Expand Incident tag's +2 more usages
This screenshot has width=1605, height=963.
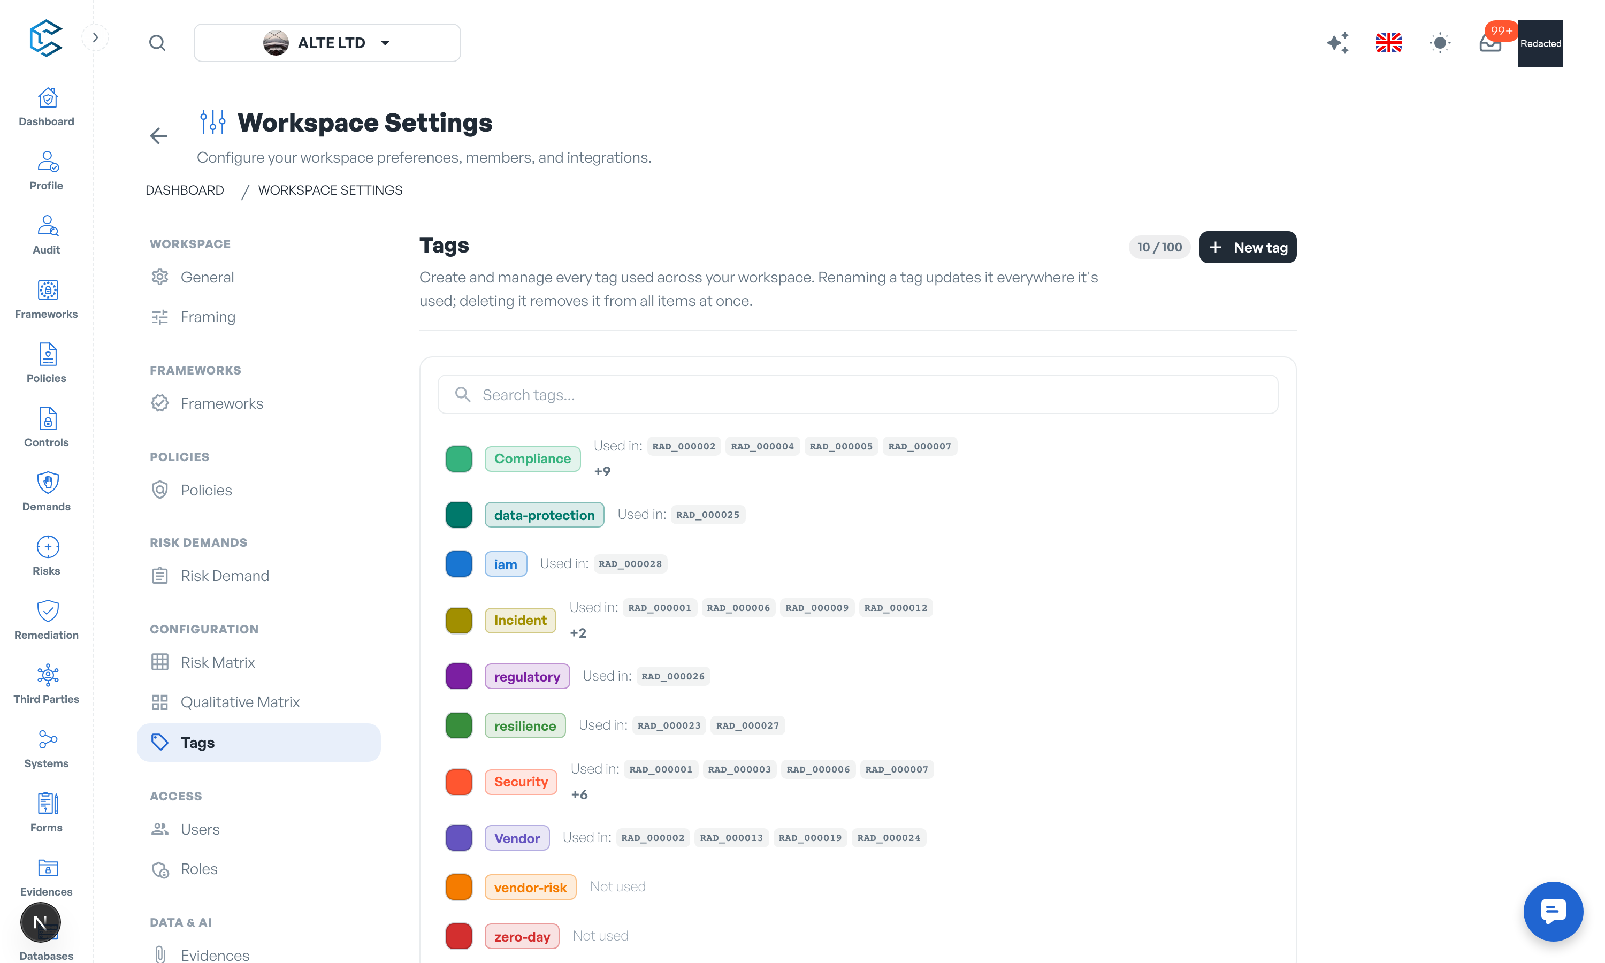tap(578, 633)
